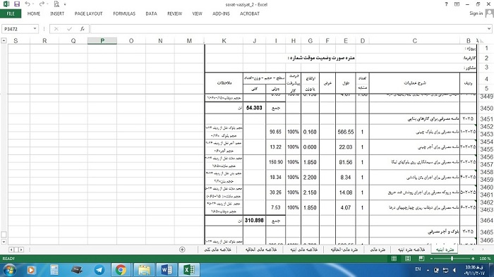Screen dimensions: 494x277
Task: Click the Zoom In plus button
Action: [473, 259]
